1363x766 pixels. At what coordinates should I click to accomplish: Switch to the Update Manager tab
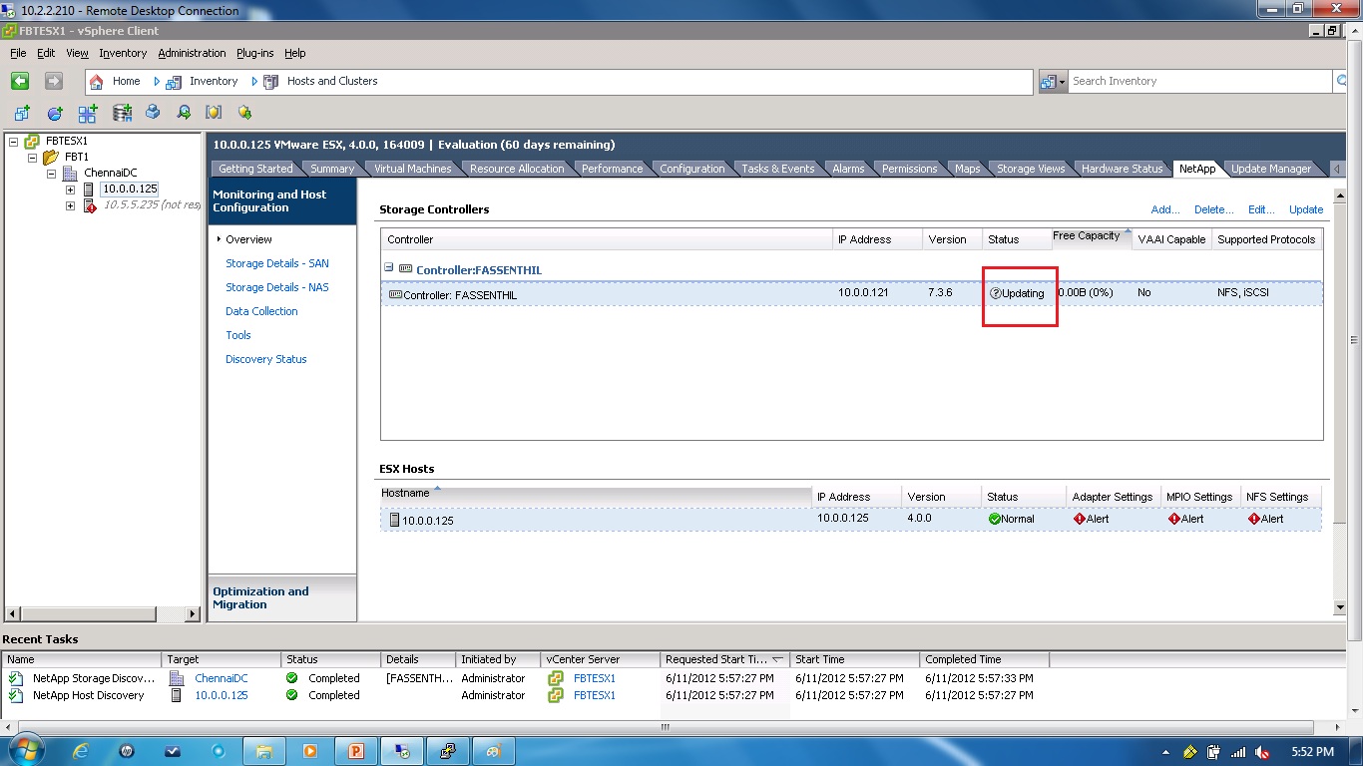(x=1271, y=168)
